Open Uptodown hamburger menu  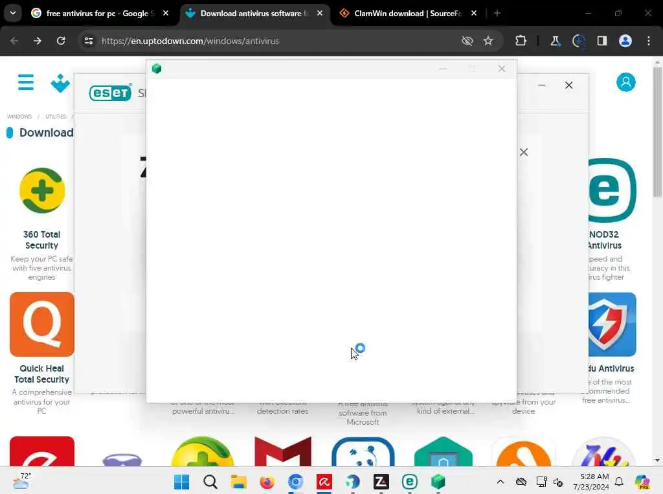pyautogui.click(x=26, y=82)
